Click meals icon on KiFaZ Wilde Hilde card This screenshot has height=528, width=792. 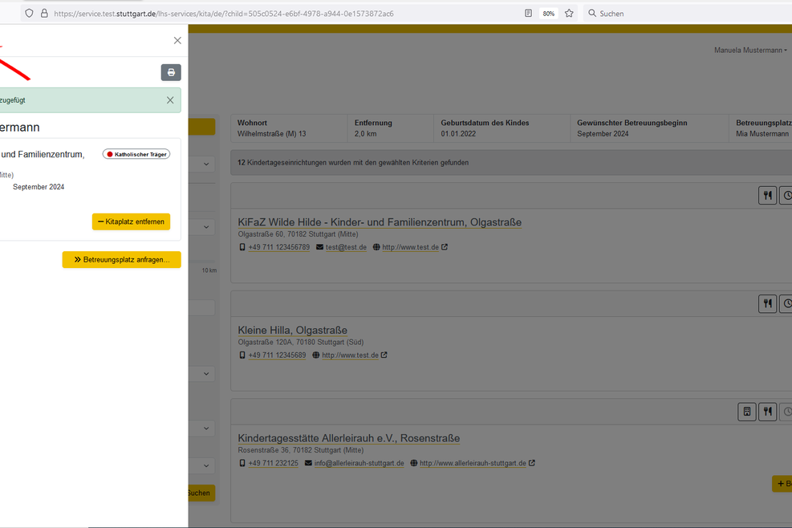[x=767, y=196]
